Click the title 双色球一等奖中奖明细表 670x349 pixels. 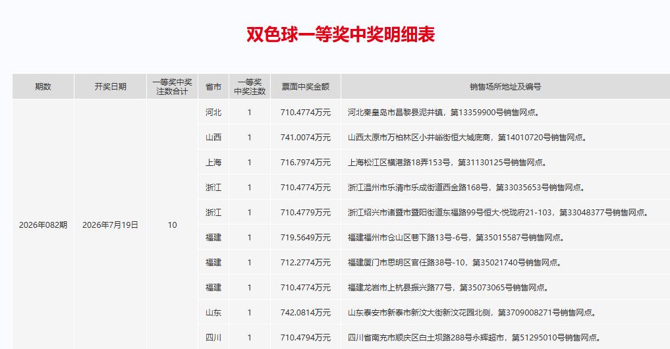pos(341,35)
